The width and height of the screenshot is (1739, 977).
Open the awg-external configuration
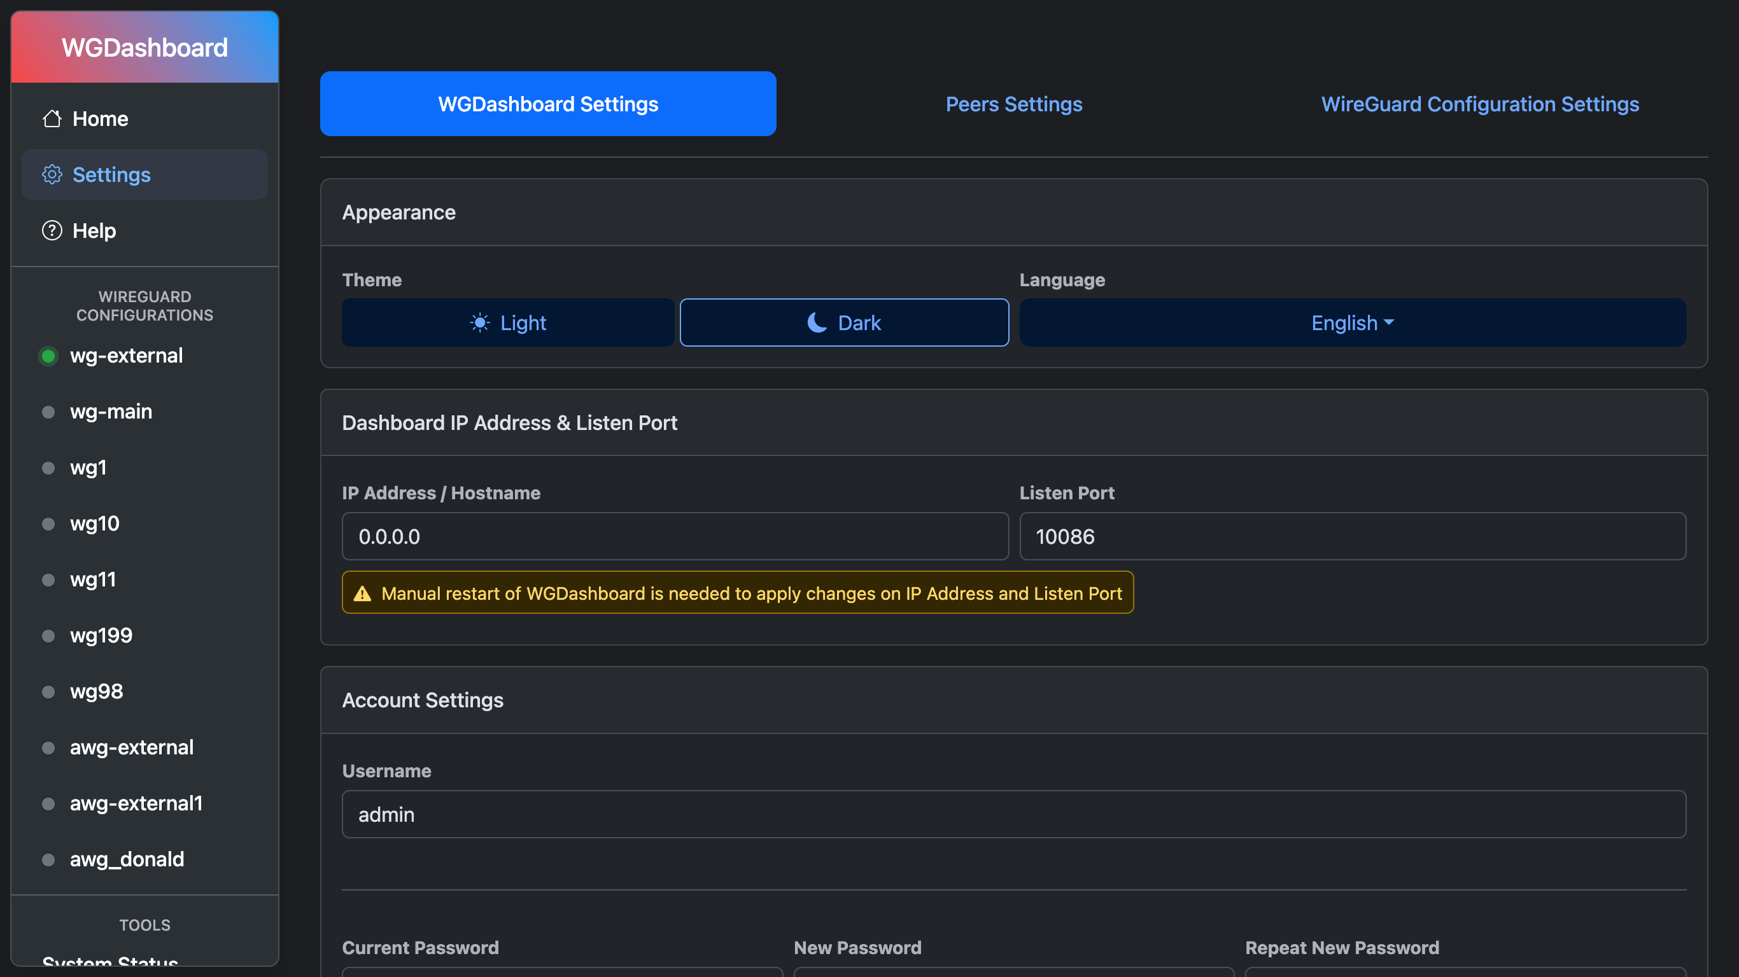point(144,748)
